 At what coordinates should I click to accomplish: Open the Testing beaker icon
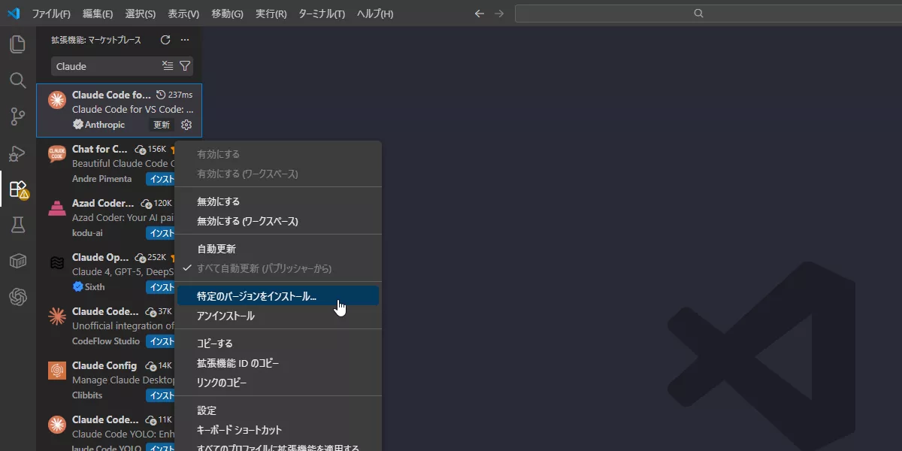(17, 224)
